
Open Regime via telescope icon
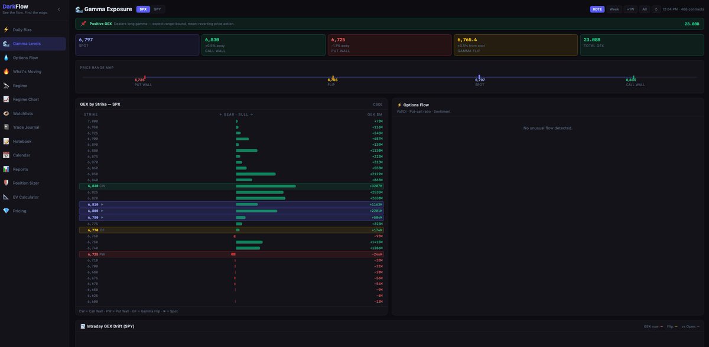click(6, 86)
